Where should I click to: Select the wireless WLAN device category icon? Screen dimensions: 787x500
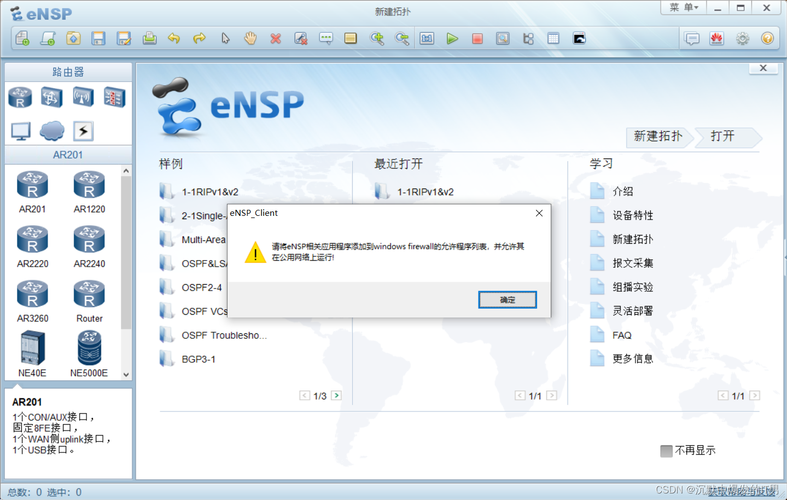coord(83,97)
